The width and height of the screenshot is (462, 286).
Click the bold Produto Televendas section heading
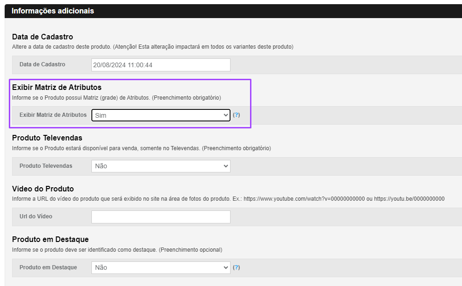click(x=47, y=138)
